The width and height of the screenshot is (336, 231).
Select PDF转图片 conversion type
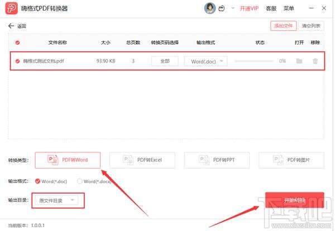pyautogui.click(x=291, y=160)
